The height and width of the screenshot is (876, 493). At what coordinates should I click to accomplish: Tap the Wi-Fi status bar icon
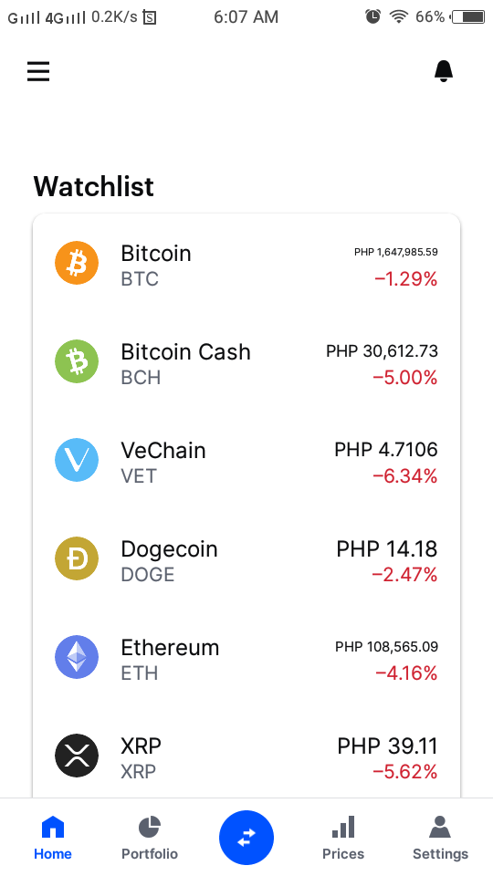tap(399, 16)
